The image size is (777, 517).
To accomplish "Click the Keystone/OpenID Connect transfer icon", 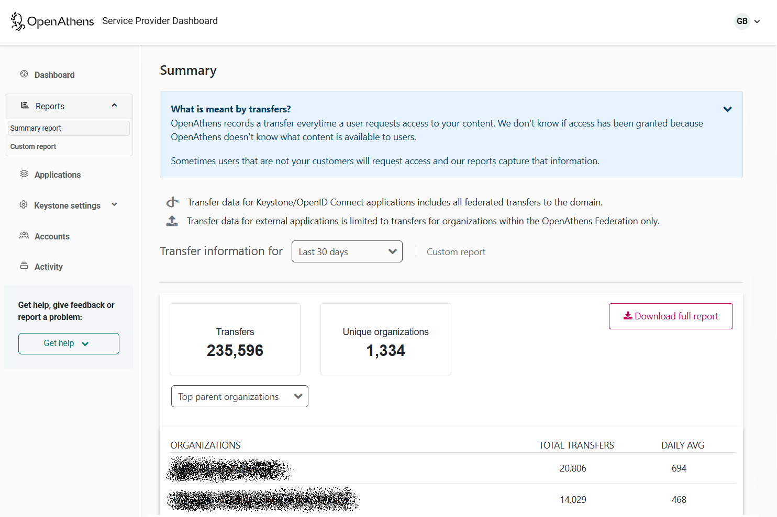I will [172, 202].
